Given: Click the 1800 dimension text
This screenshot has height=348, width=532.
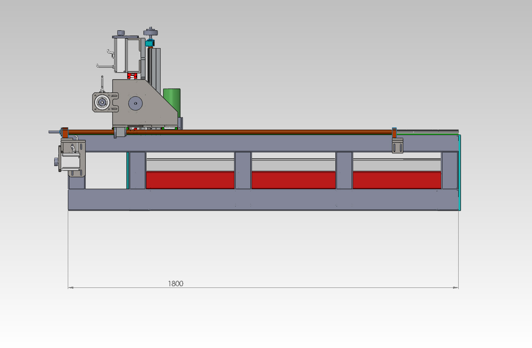Looking at the screenshot, I should pos(175,283).
